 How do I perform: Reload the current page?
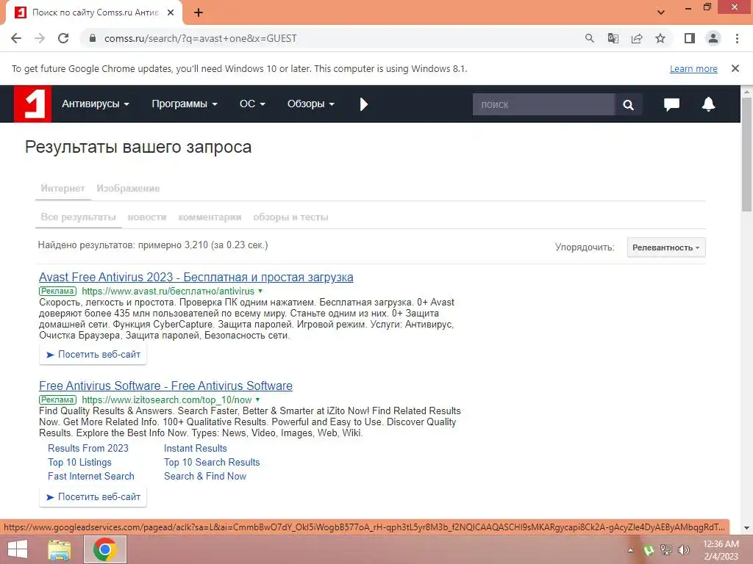click(63, 38)
